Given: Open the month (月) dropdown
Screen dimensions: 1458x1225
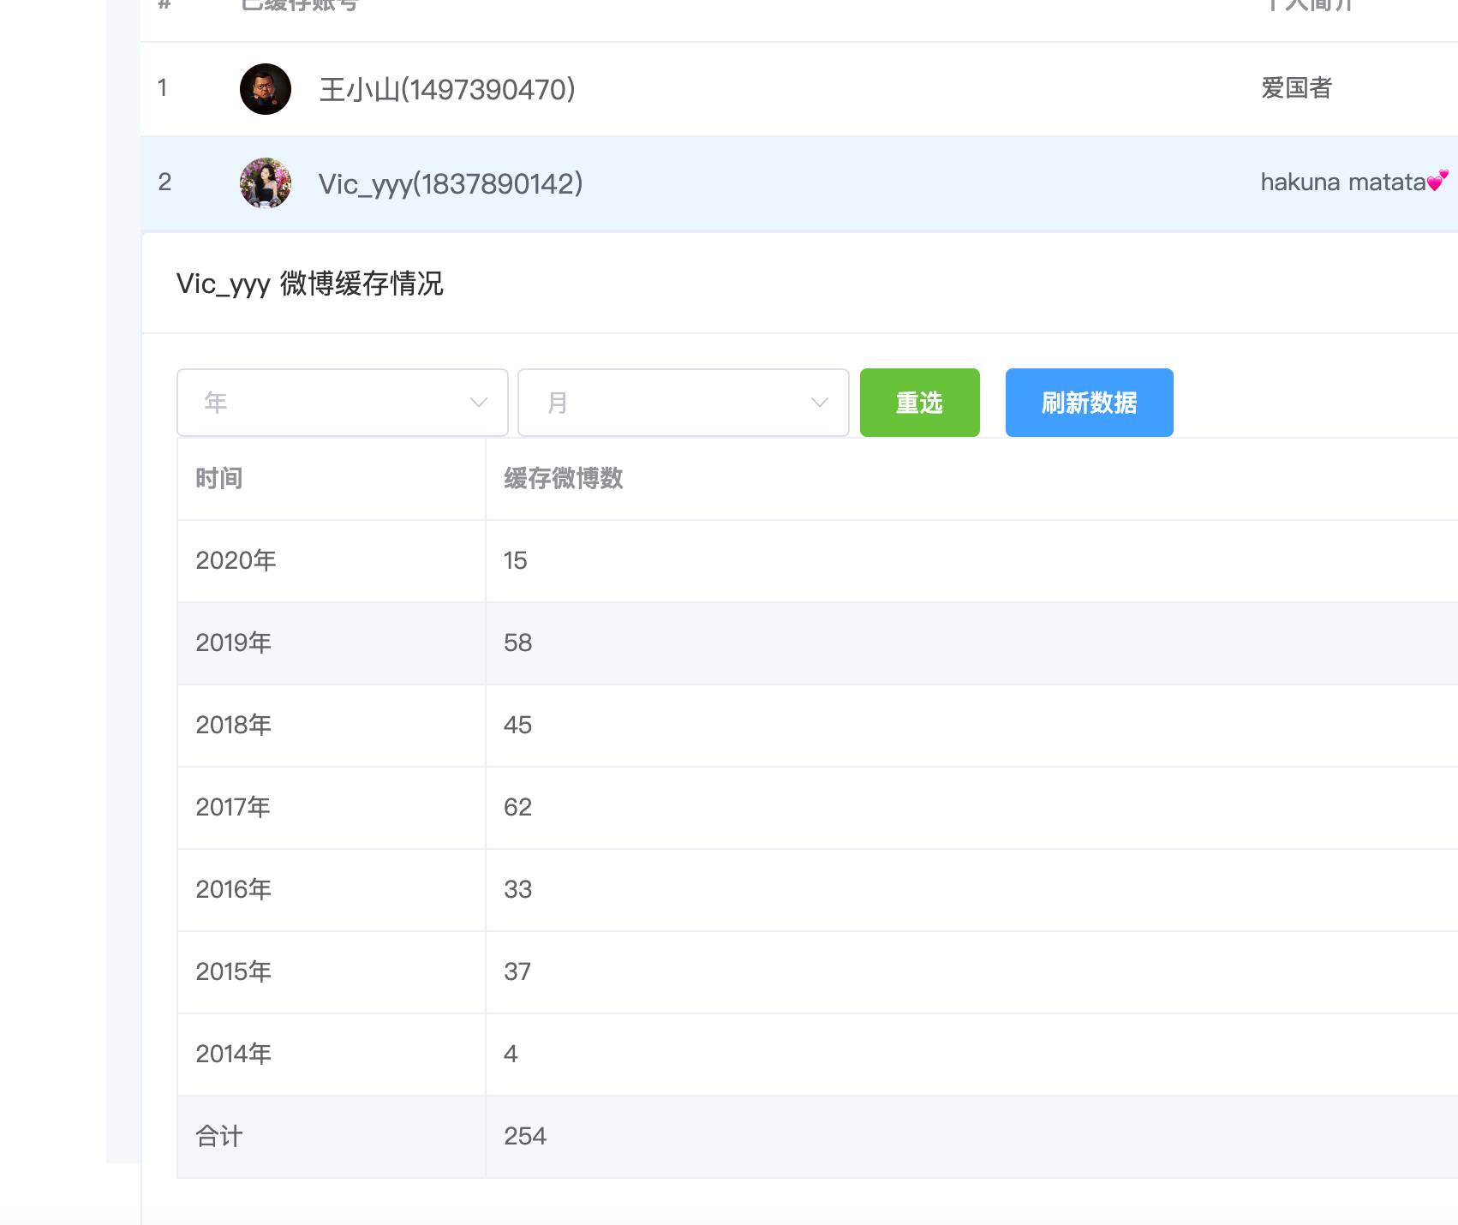Looking at the screenshot, I should tap(682, 403).
